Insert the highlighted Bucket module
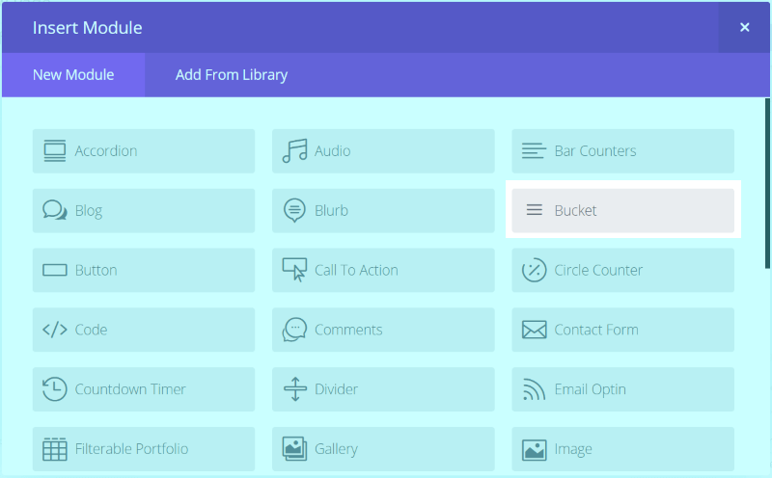The height and width of the screenshot is (478, 772). [x=622, y=210]
